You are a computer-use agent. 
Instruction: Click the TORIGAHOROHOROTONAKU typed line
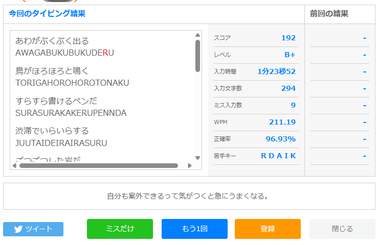point(72,83)
